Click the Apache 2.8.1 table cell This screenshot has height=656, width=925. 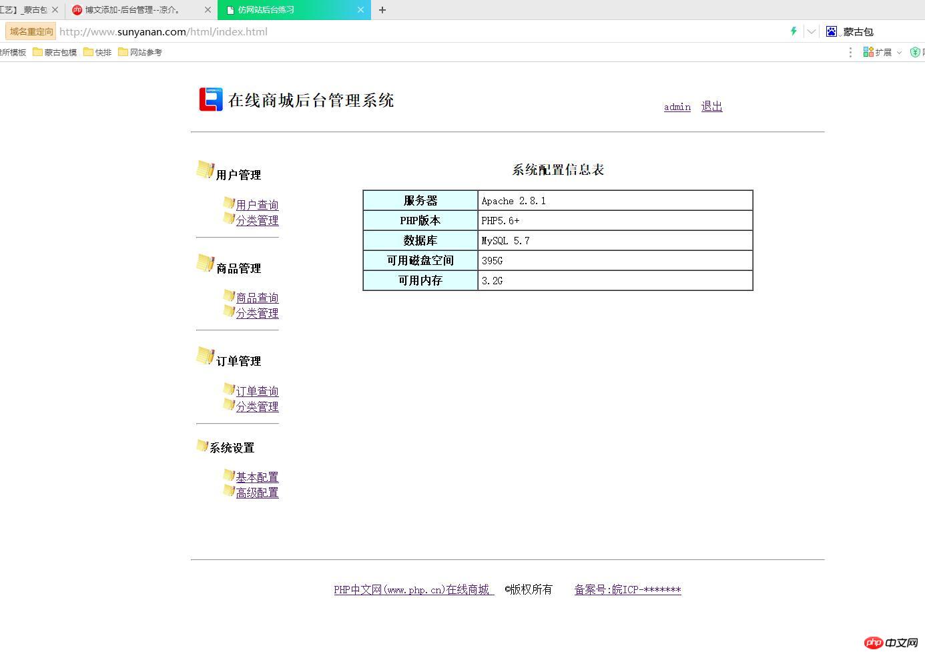pos(615,200)
